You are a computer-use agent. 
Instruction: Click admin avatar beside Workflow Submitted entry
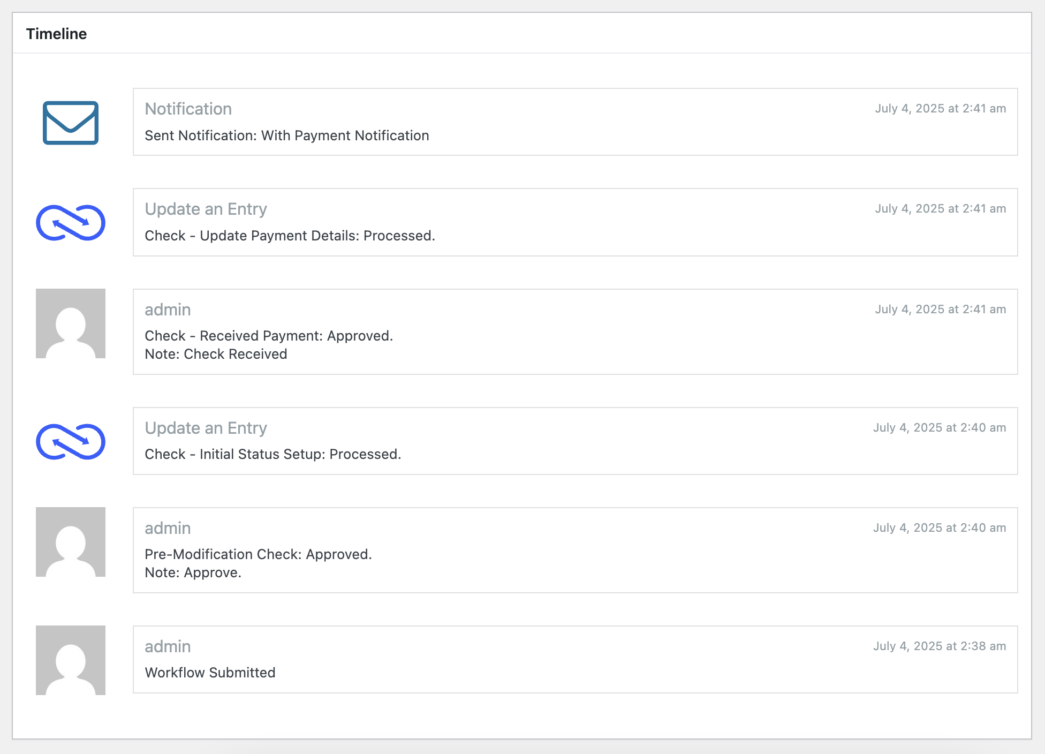tap(70, 660)
